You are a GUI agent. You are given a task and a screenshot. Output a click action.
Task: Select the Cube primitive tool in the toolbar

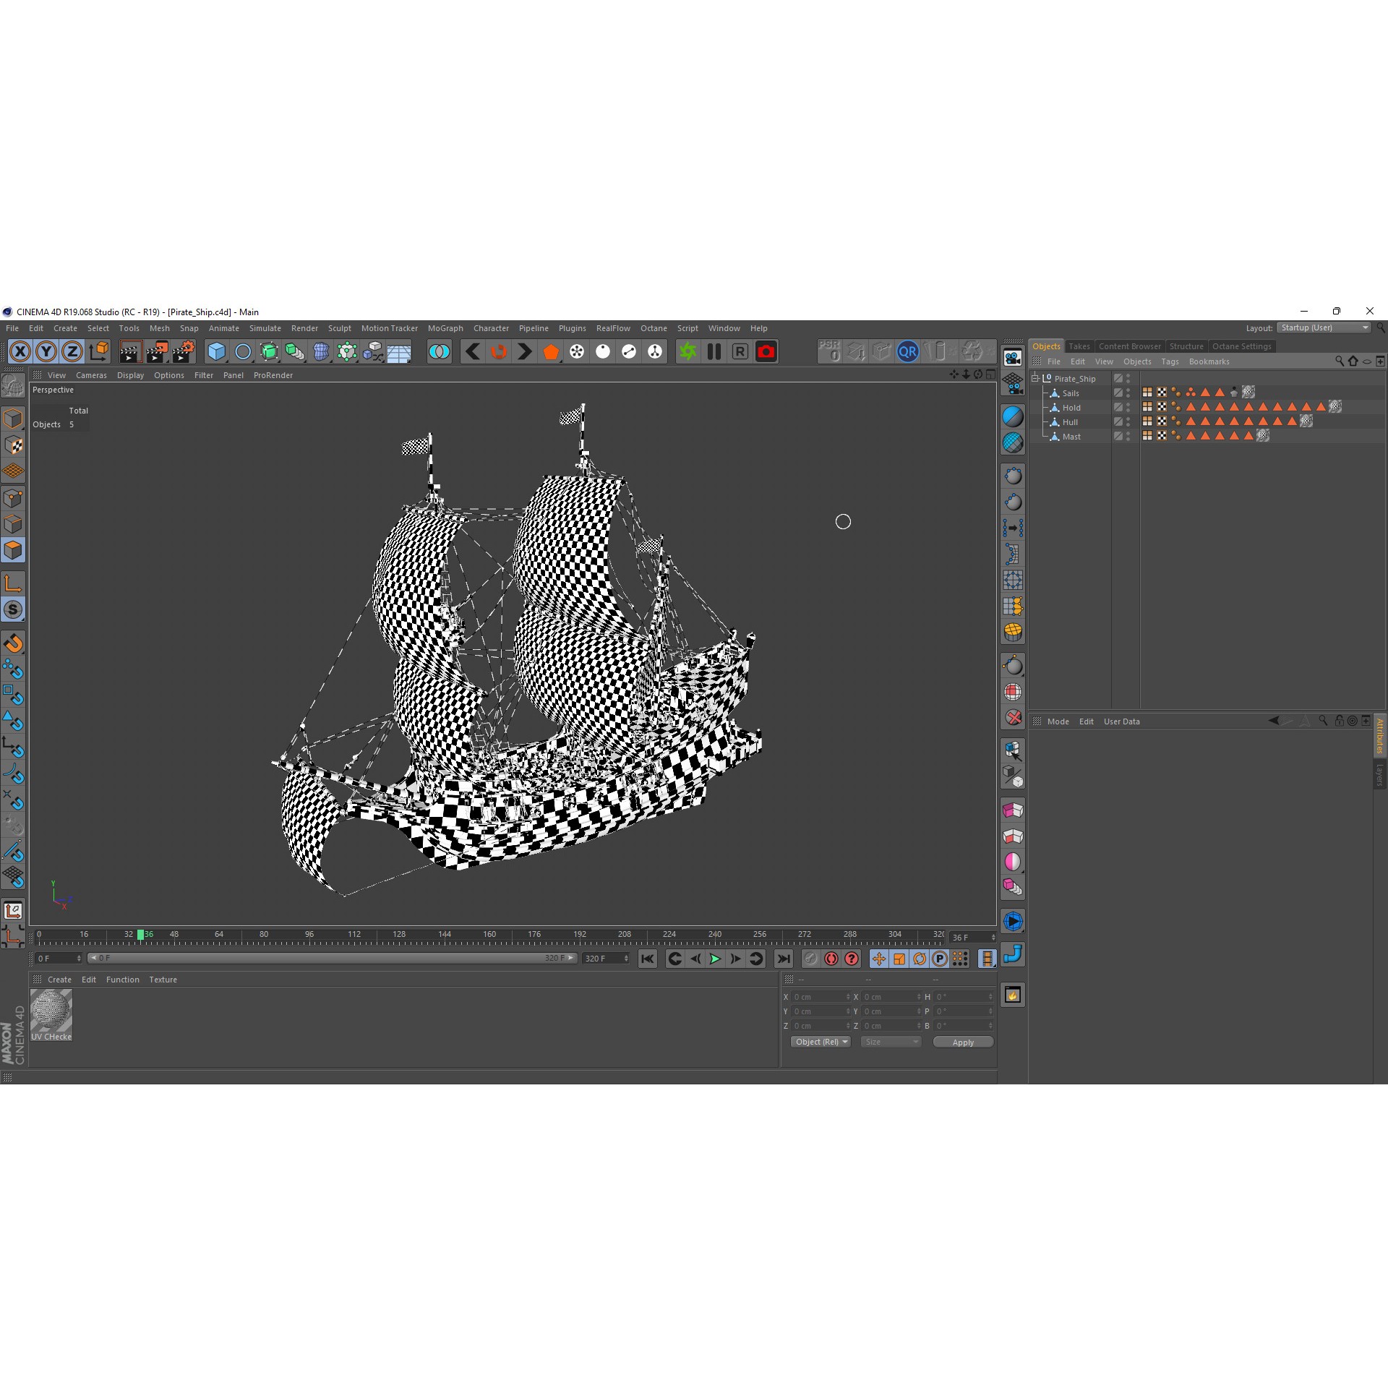(216, 351)
